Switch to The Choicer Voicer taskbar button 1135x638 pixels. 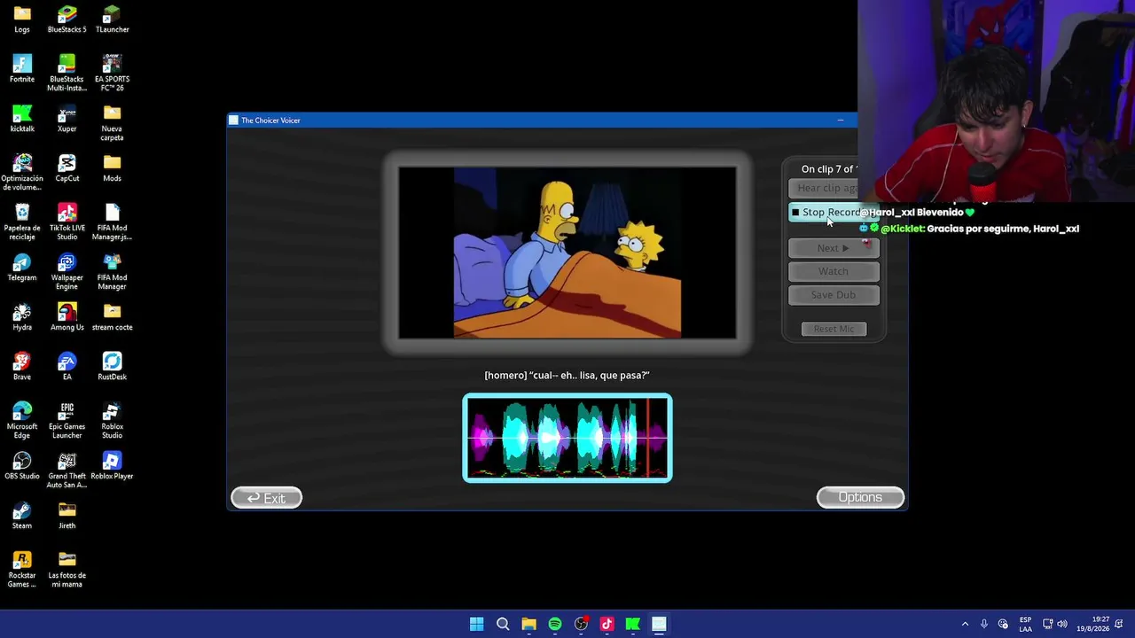659,624
